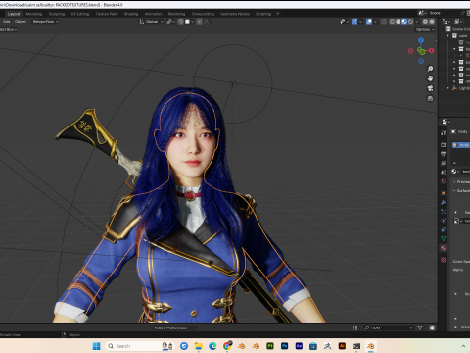Click the red X axis gizmo handle
The height and width of the screenshot is (353, 470).
(432, 50)
